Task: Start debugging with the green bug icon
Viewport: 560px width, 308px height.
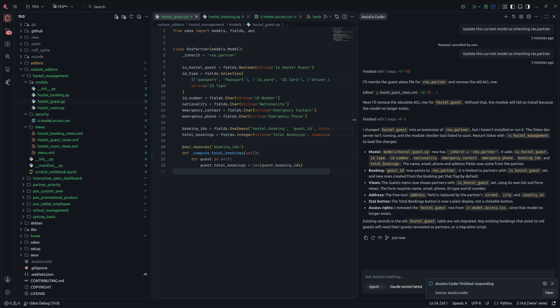Action: tap(486, 7)
